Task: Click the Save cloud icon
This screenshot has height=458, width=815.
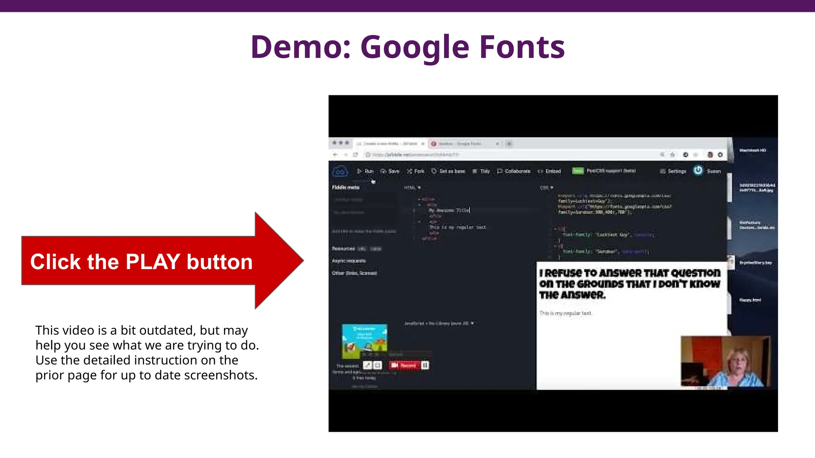Action: point(383,171)
